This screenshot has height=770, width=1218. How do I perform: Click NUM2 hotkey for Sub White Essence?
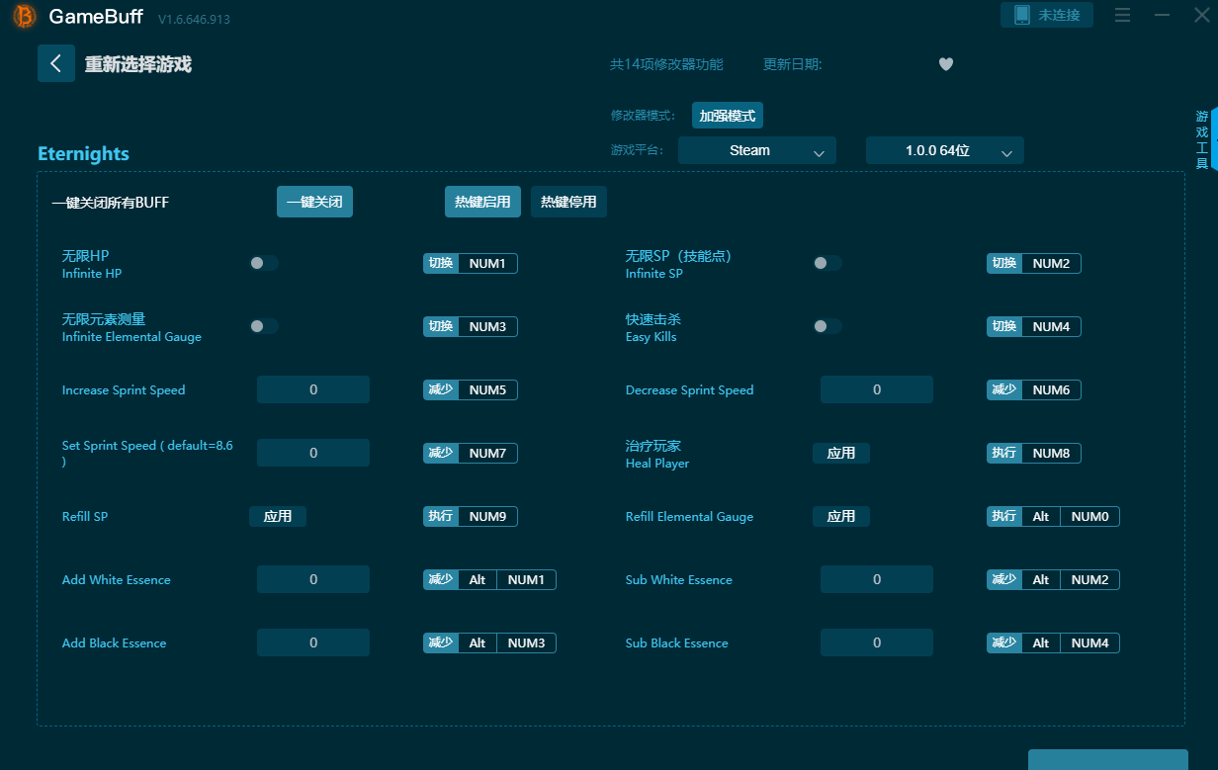click(1089, 579)
